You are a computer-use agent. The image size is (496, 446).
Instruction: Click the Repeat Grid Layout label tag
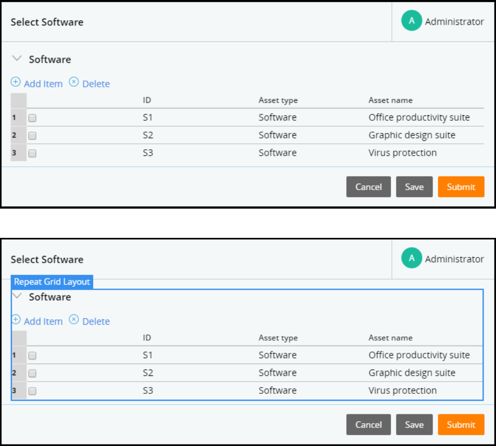click(52, 282)
